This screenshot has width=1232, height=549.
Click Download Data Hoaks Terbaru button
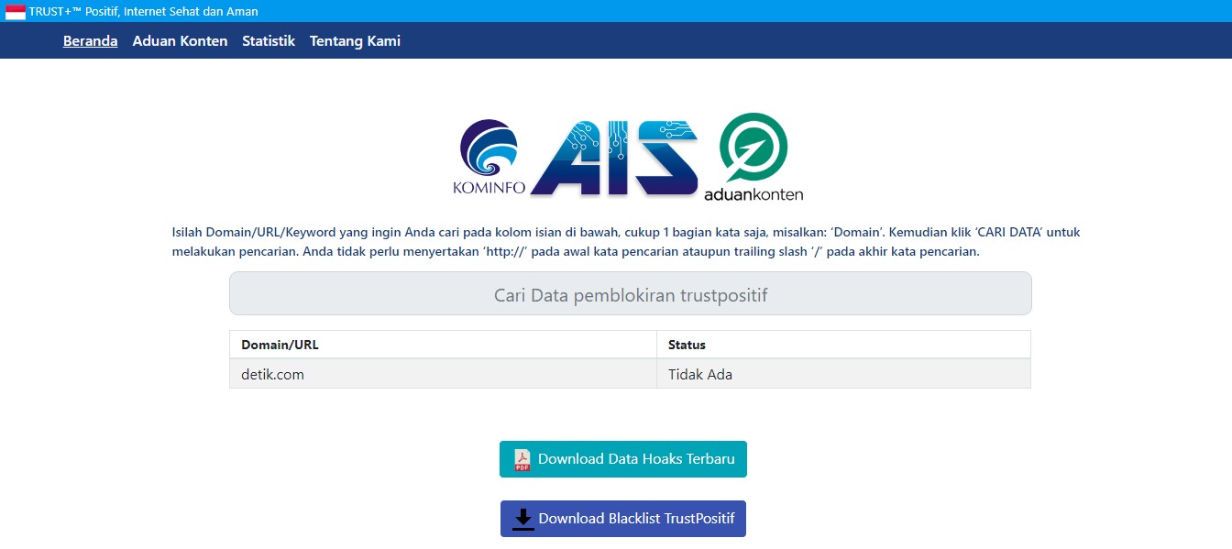[x=623, y=459]
